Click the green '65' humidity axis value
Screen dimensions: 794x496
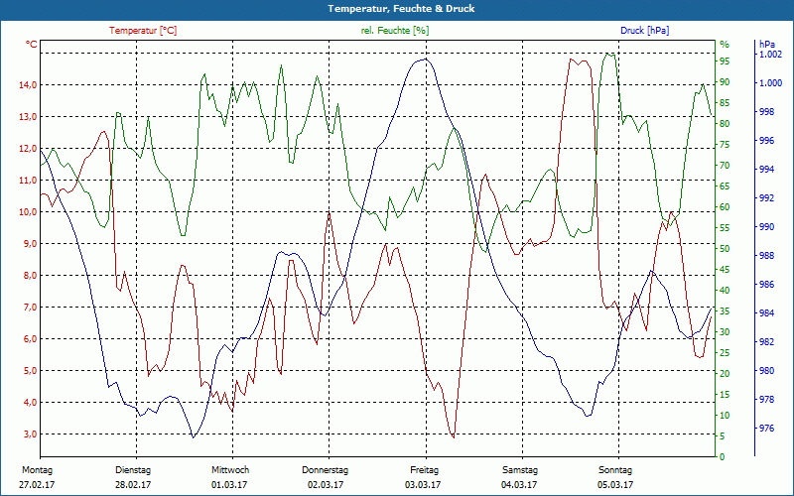[x=725, y=186]
